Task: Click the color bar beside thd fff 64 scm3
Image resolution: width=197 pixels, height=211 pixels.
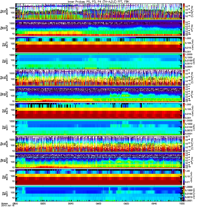Action: click(x=184, y=94)
